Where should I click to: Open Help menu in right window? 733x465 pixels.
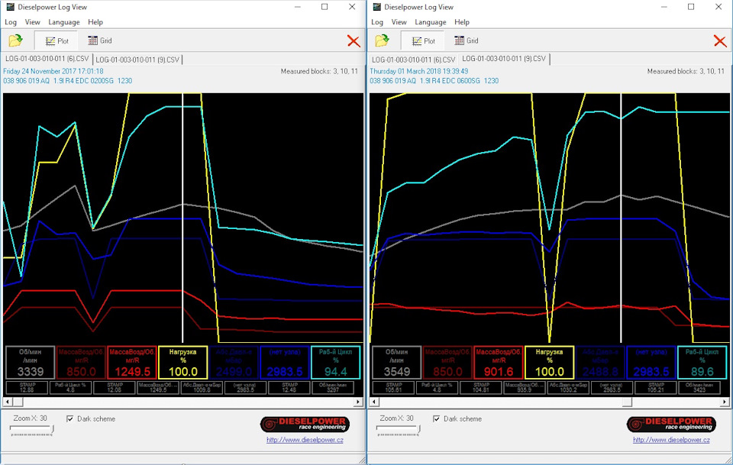[x=462, y=22]
